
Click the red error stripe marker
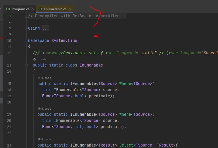pyautogui.click(x=1, y=38)
